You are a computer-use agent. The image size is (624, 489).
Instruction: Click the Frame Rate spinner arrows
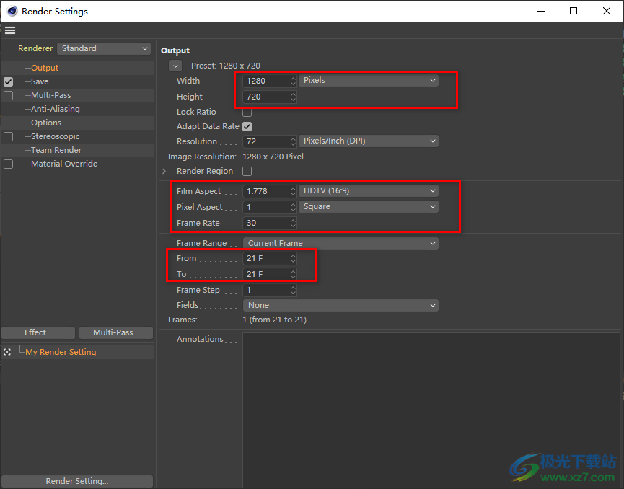(294, 223)
